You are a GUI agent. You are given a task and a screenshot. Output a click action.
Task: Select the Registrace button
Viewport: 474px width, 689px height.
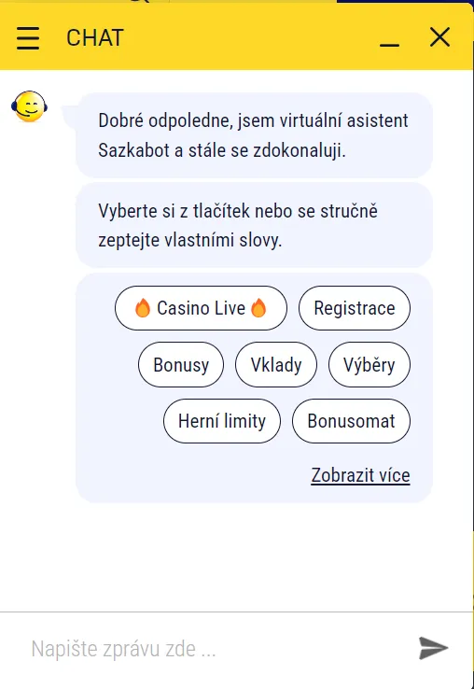tap(355, 308)
